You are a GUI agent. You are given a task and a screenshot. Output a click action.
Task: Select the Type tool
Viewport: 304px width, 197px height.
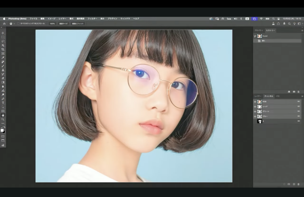click(x=3, y=103)
